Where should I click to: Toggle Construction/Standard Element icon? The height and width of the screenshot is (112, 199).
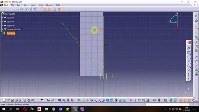[x=55, y=9]
